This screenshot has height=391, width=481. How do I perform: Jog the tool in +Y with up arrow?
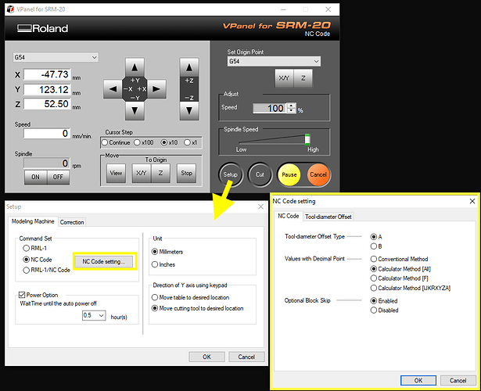135,67
